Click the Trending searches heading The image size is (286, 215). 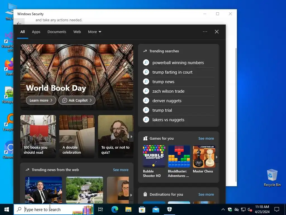point(164,51)
